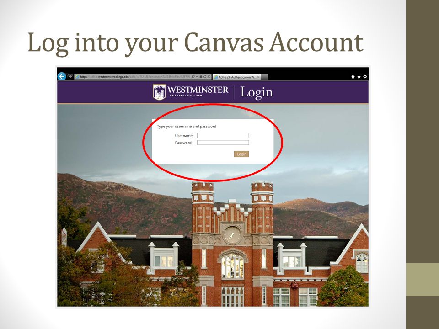Open the blank new tab button

coord(264,77)
